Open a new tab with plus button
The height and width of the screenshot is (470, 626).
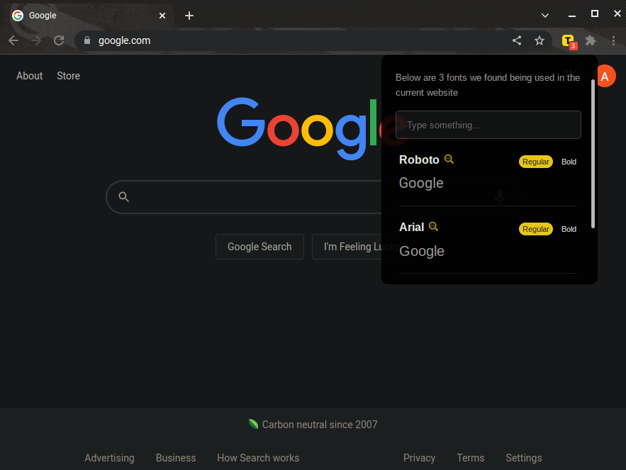189,16
